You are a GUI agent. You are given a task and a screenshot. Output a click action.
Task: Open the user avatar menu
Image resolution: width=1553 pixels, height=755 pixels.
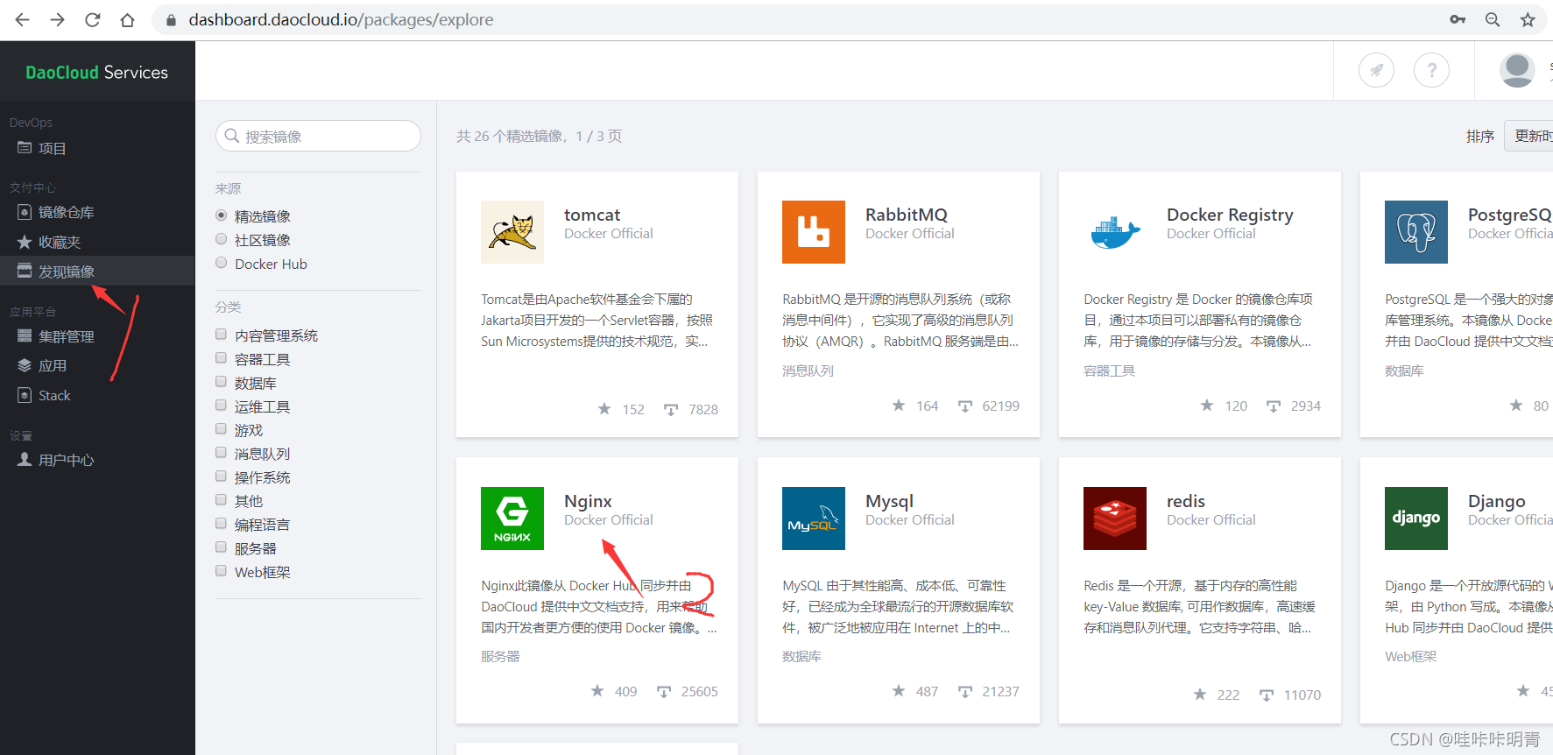tap(1517, 70)
